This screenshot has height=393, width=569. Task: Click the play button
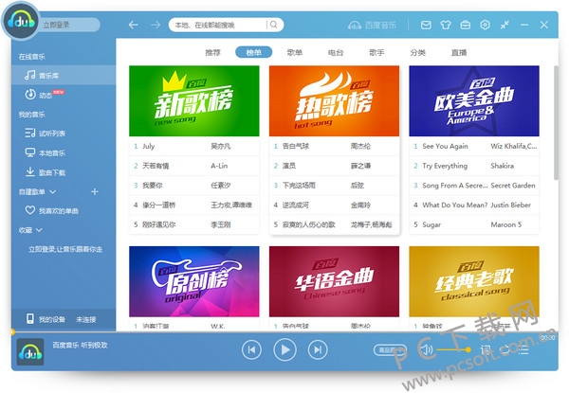pos(284,349)
